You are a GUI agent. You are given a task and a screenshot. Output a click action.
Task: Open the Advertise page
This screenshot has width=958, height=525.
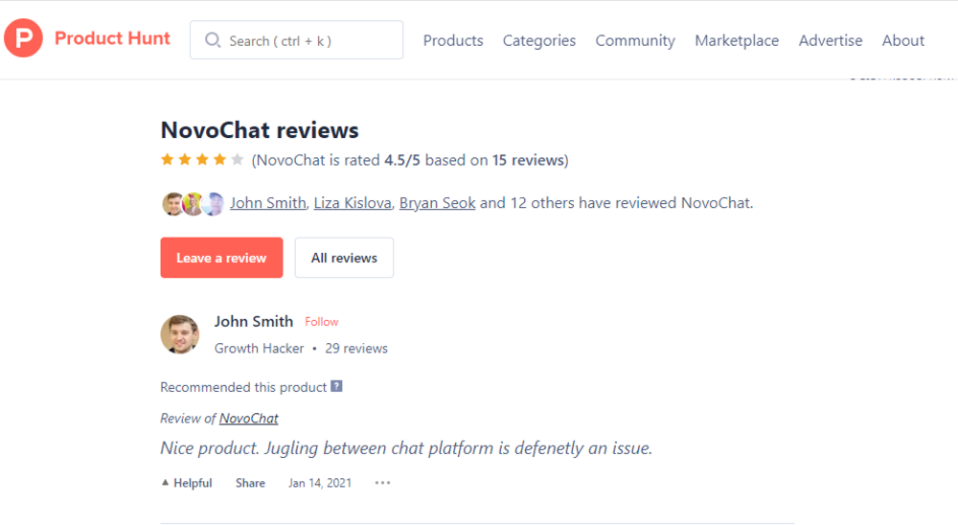click(831, 40)
